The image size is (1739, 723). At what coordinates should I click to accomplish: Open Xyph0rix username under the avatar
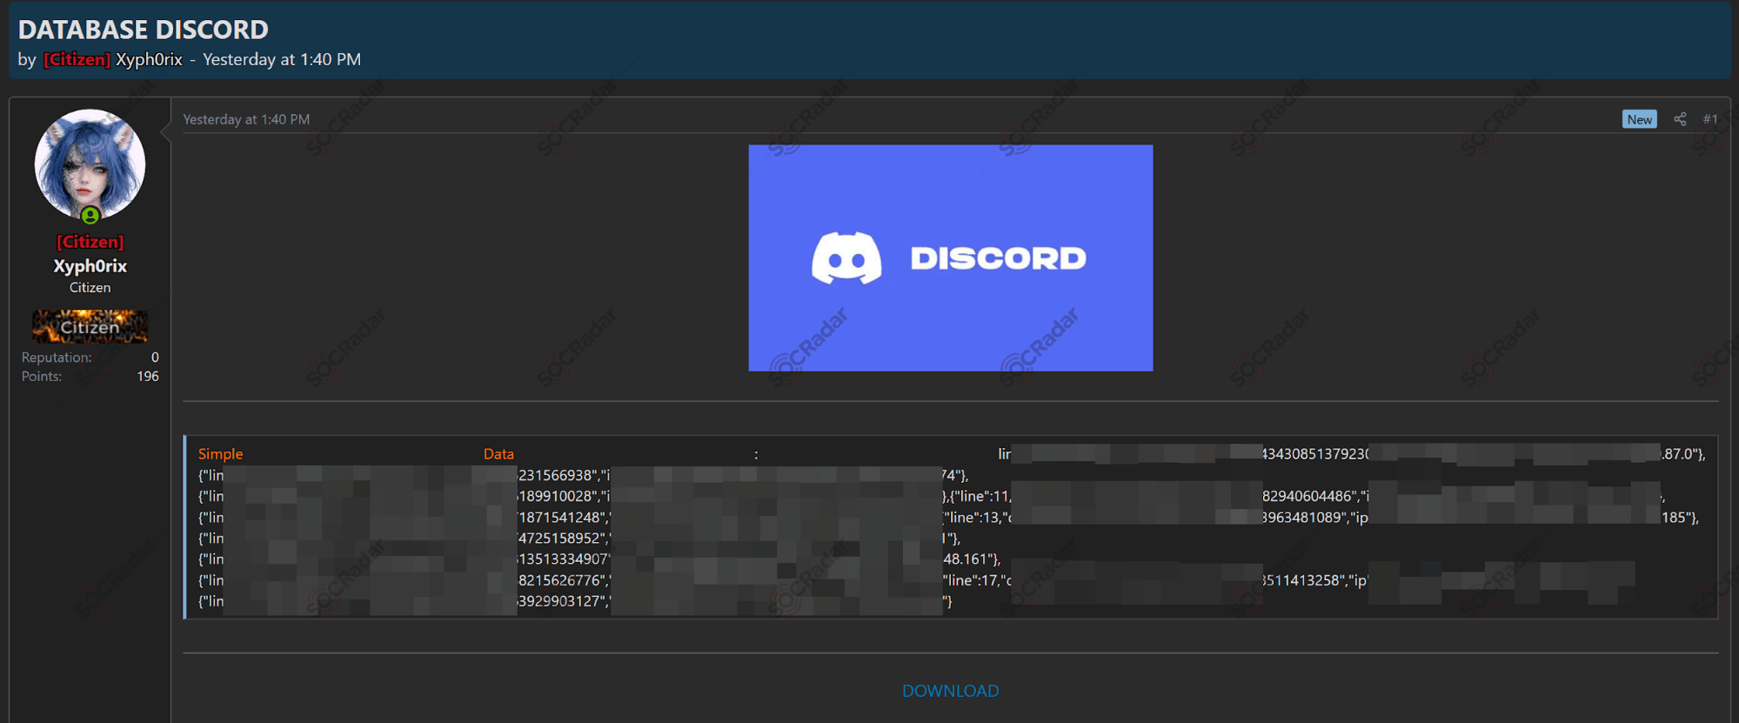[x=90, y=266]
